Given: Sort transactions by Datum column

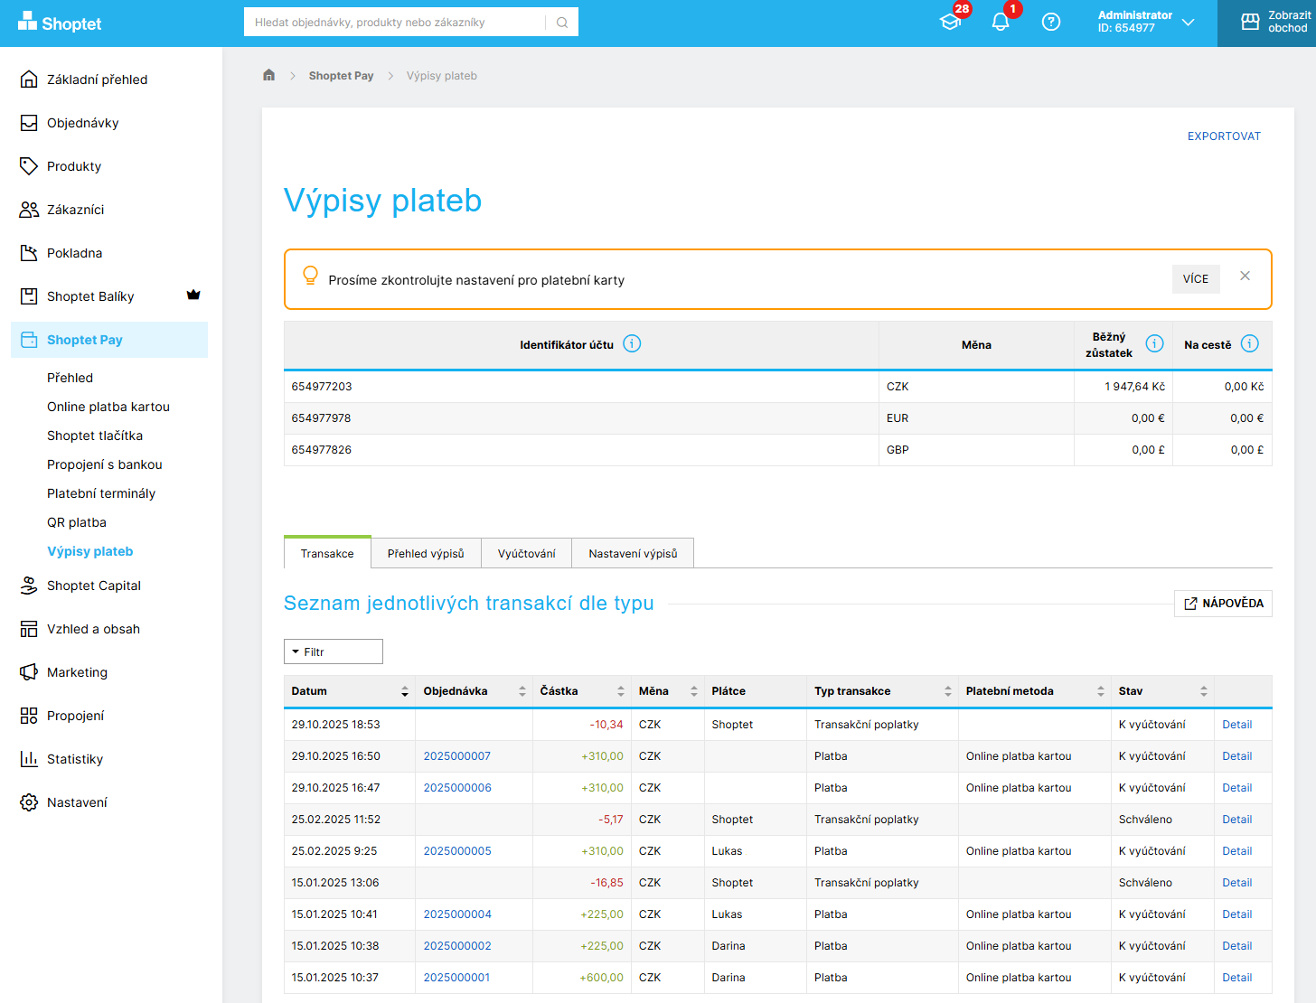Looking at the screenshot, I should (x=404, y=691).
